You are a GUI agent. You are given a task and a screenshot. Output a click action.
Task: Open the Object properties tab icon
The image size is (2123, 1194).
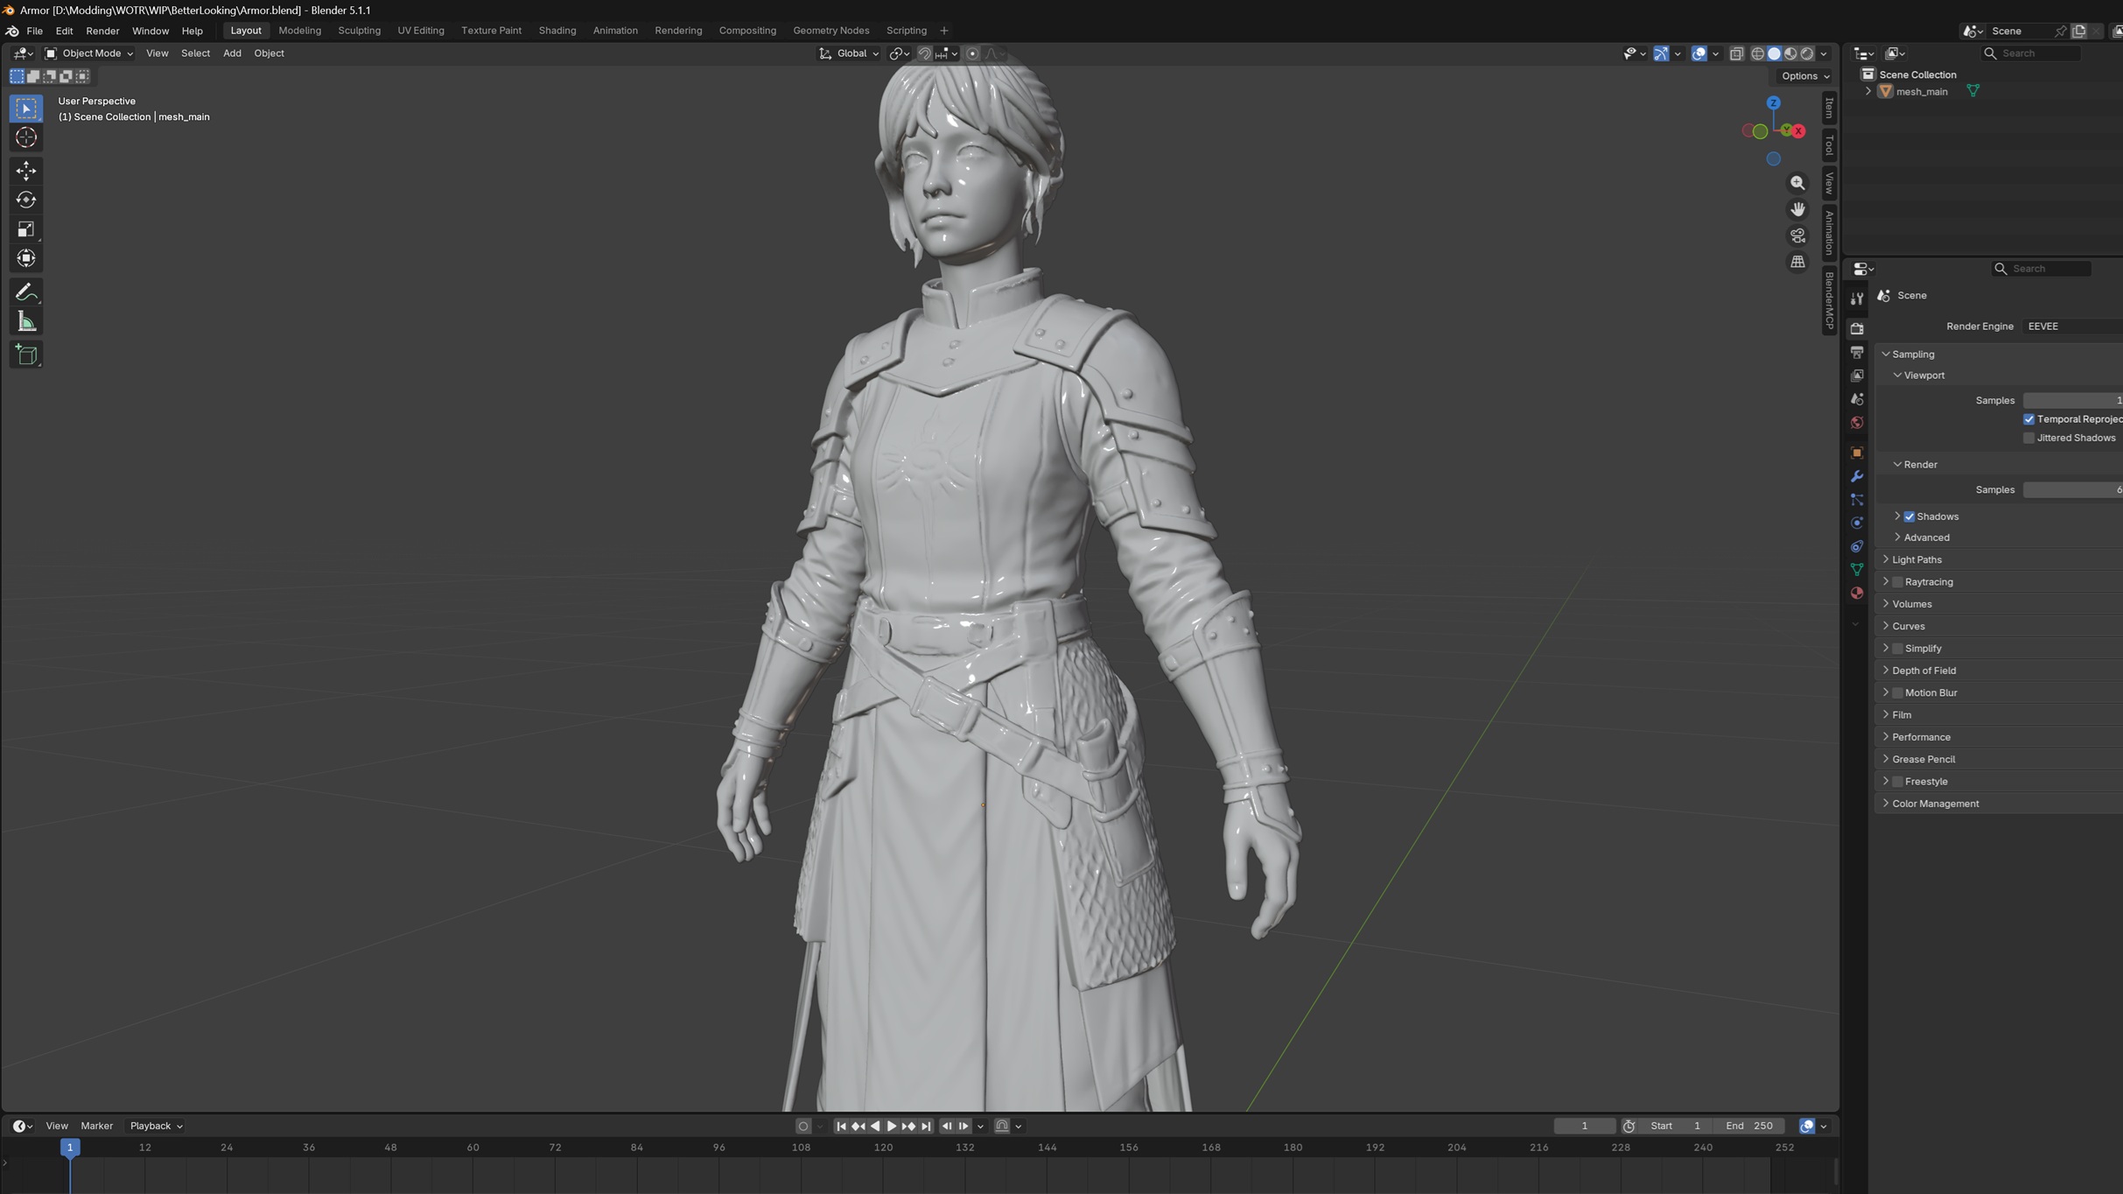[1857, 453]
